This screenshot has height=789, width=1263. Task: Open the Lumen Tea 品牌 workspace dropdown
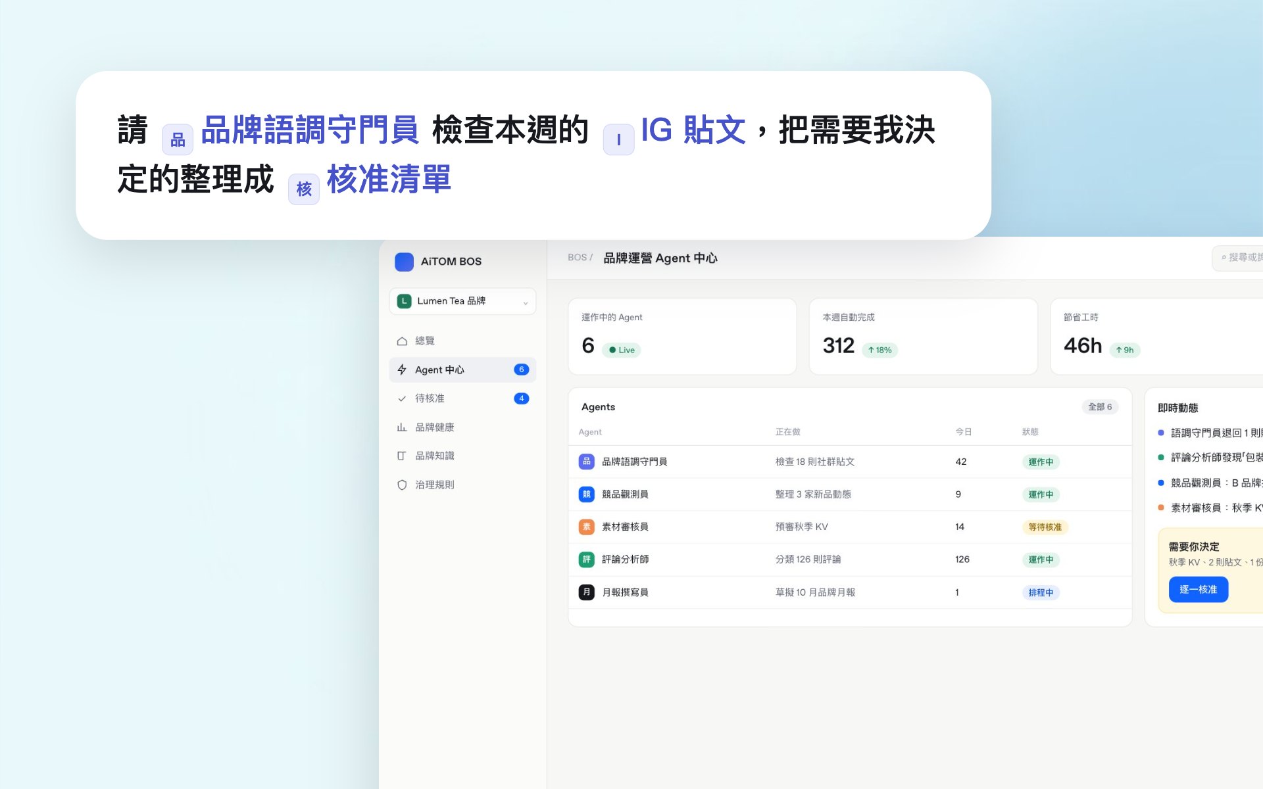coord(462,301)
